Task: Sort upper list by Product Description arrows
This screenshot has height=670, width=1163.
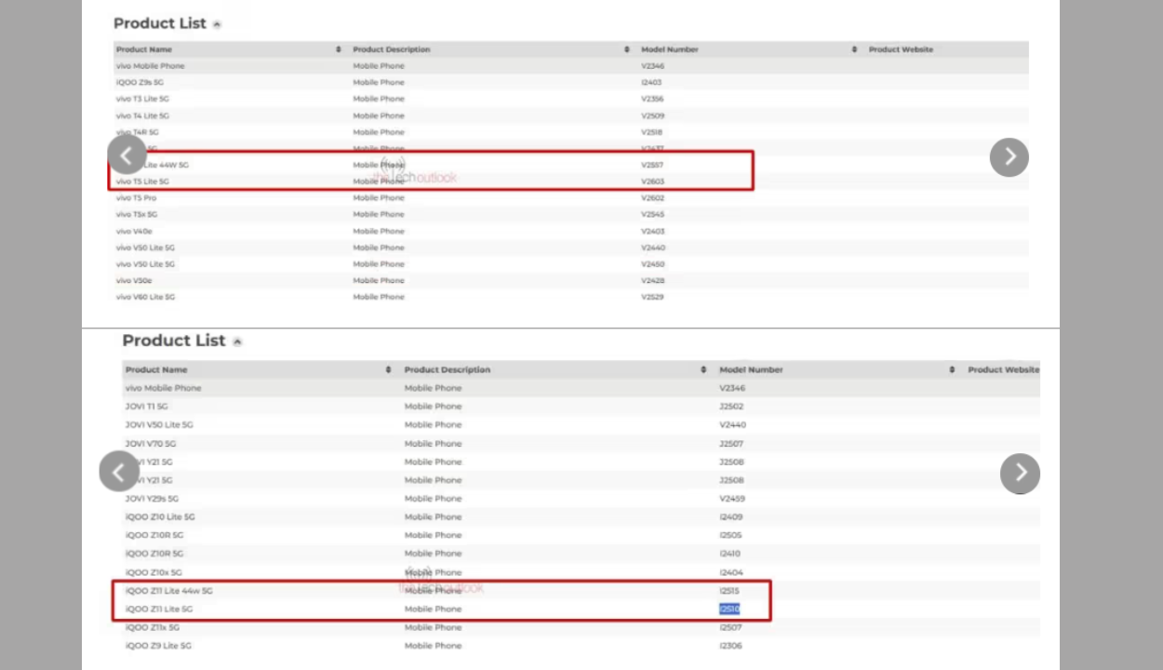Action: [627, 49]
